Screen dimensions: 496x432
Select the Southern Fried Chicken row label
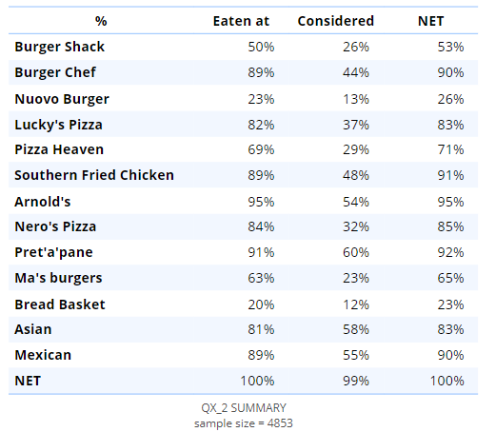click(94, 175)
